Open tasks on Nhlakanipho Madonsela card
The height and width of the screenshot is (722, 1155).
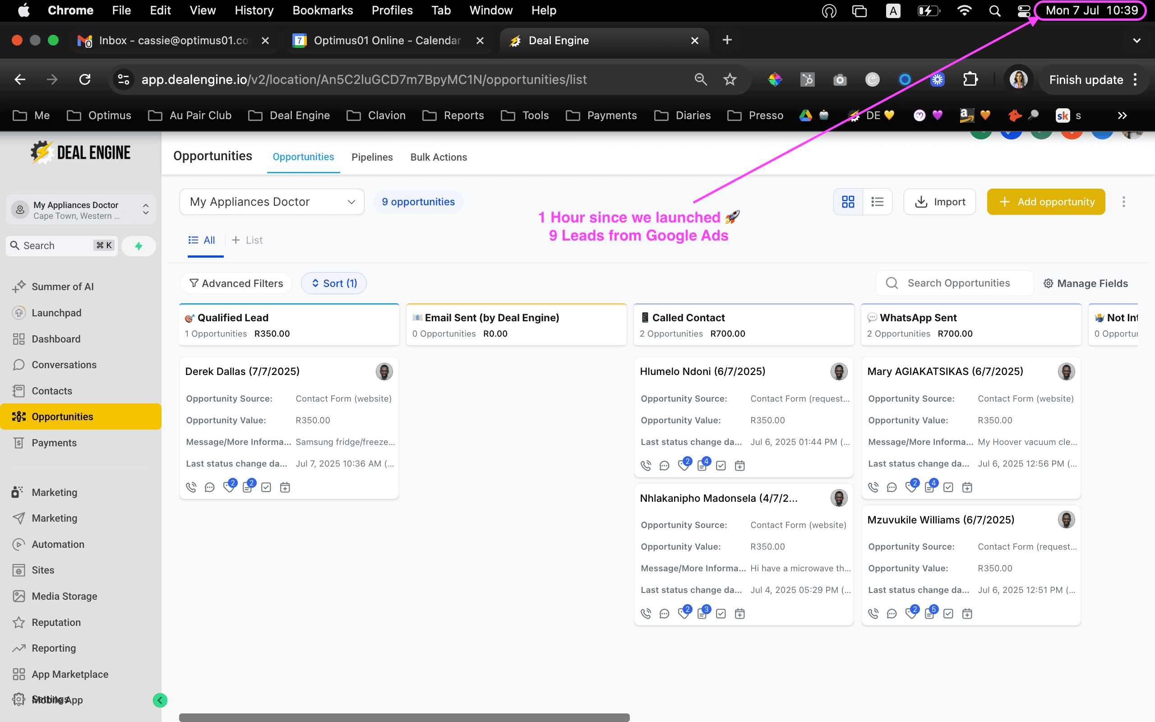721,614
